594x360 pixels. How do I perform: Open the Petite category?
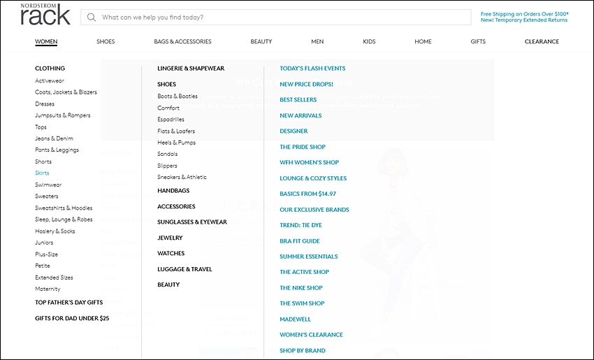point(43,266)
